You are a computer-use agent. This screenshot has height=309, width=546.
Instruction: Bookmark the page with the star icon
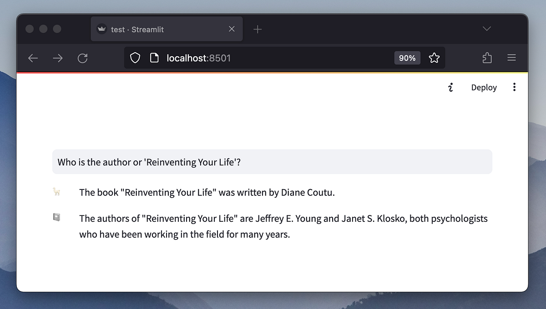click(434, 58)
